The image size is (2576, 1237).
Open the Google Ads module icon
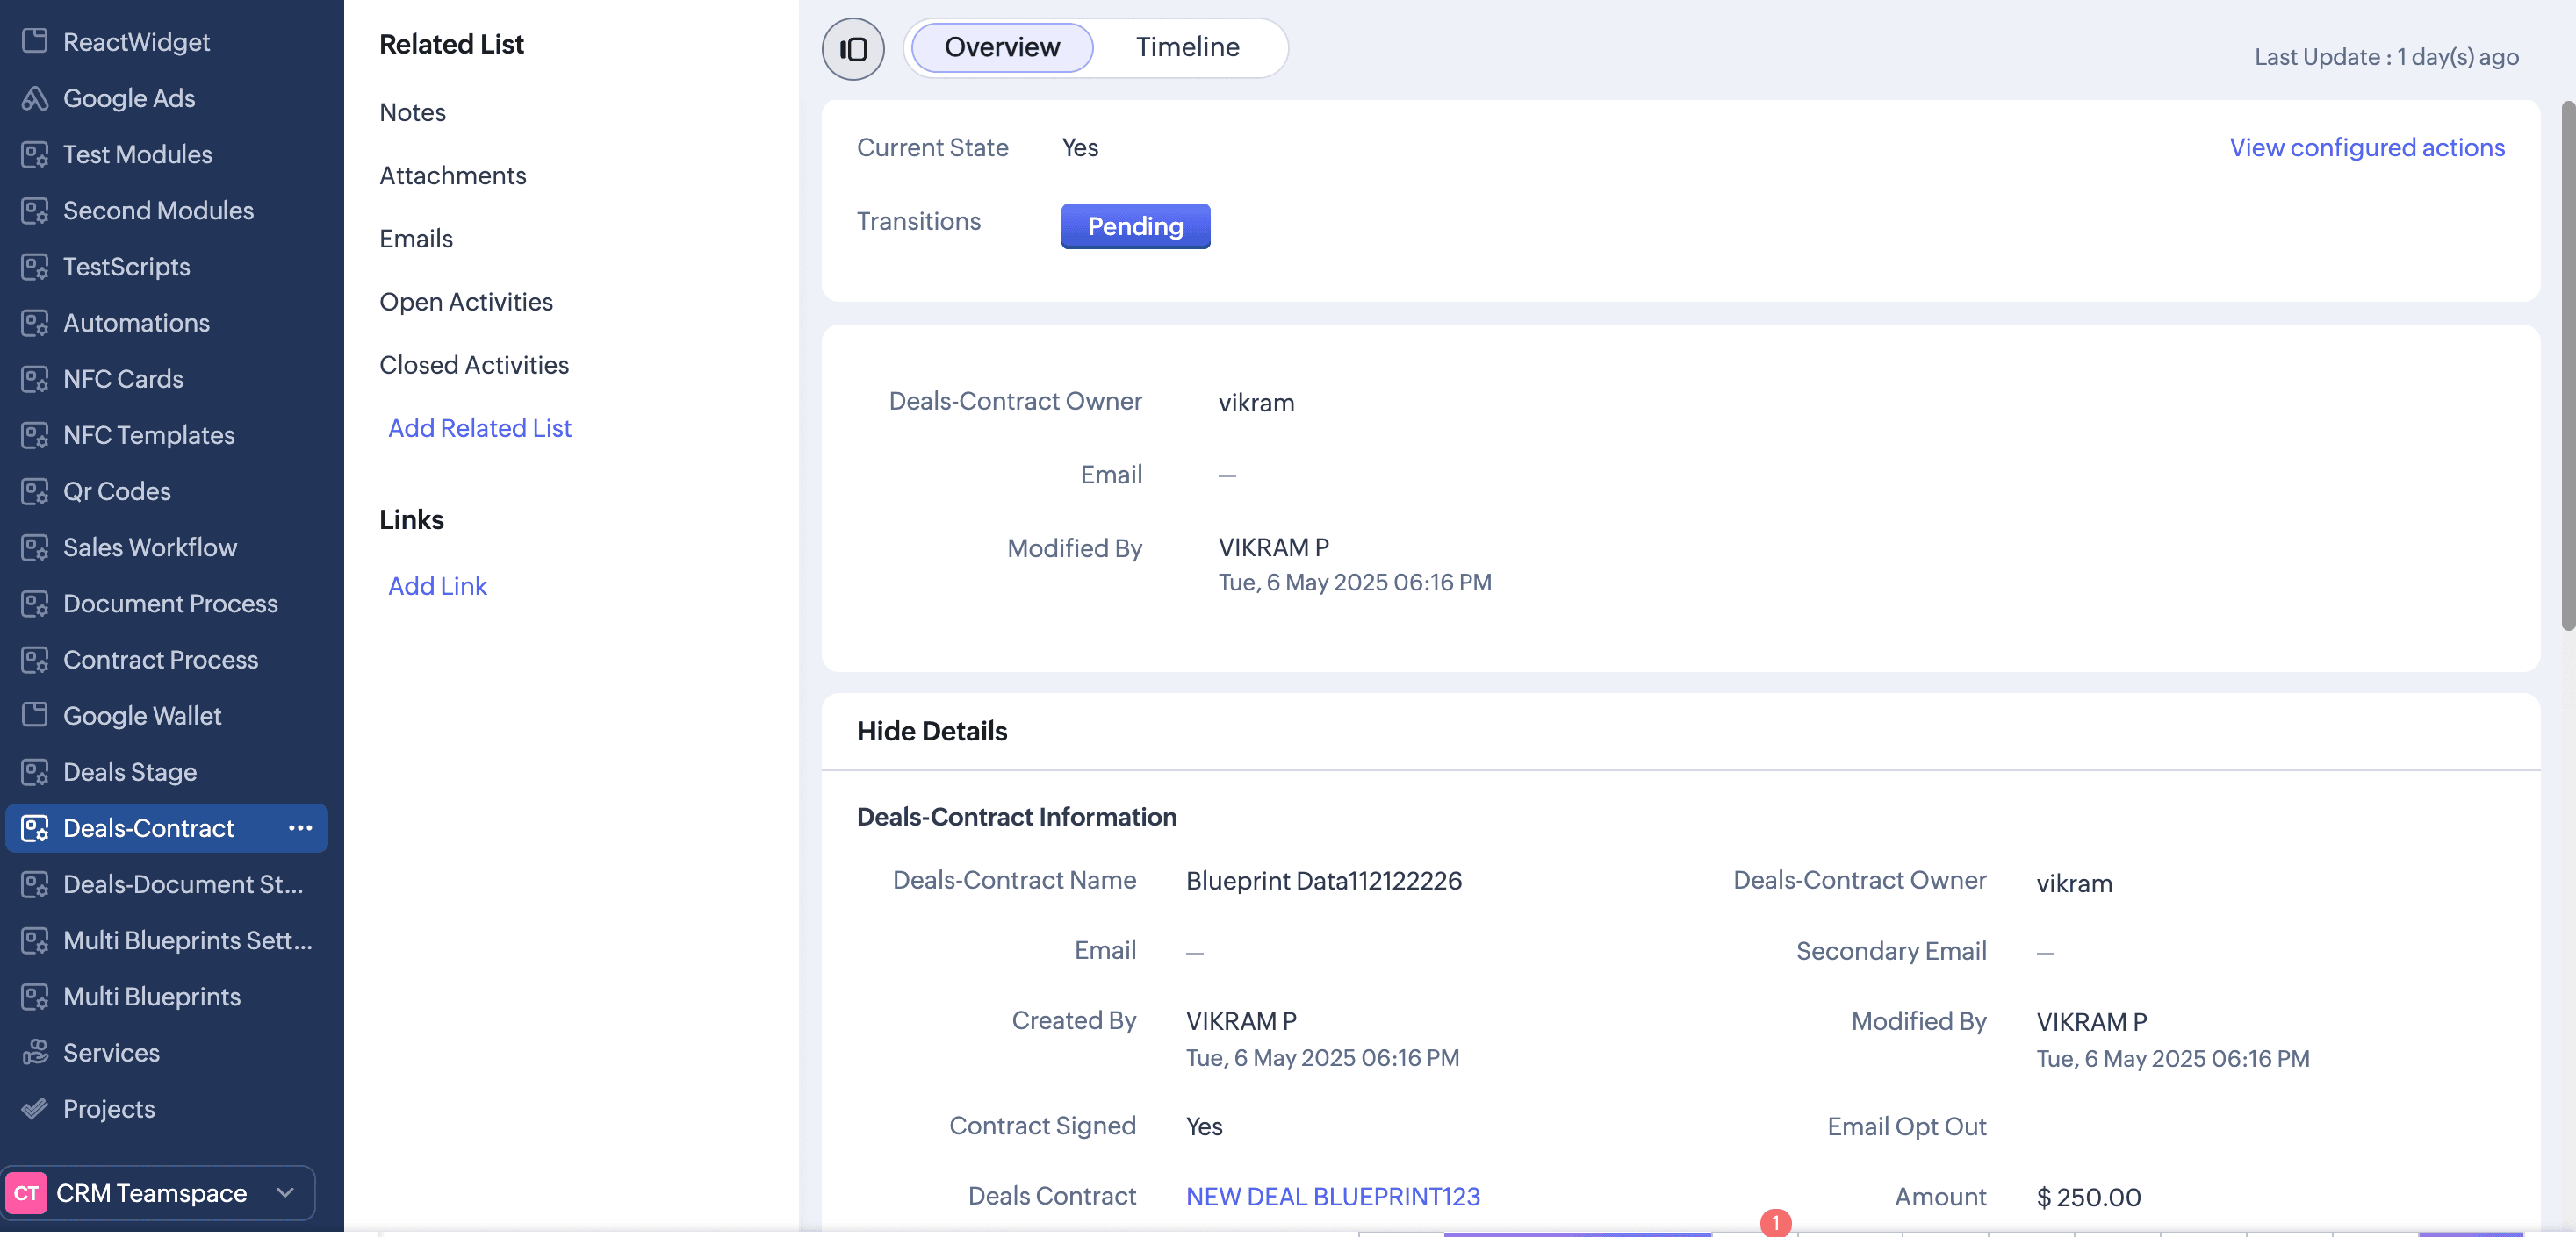coord(35,98)
